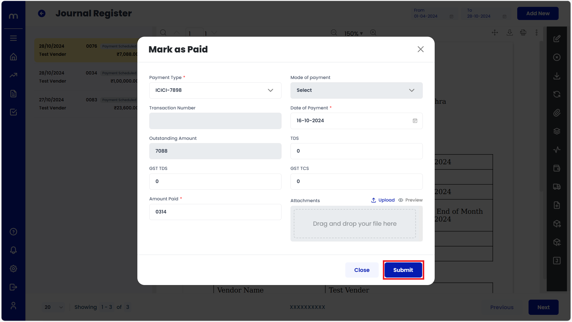
Task: Click the Close button in dialog
Action: 362,270
